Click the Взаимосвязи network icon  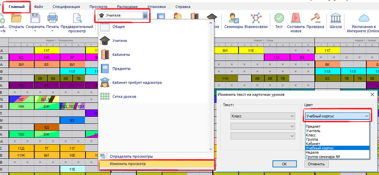pos(256,18)
